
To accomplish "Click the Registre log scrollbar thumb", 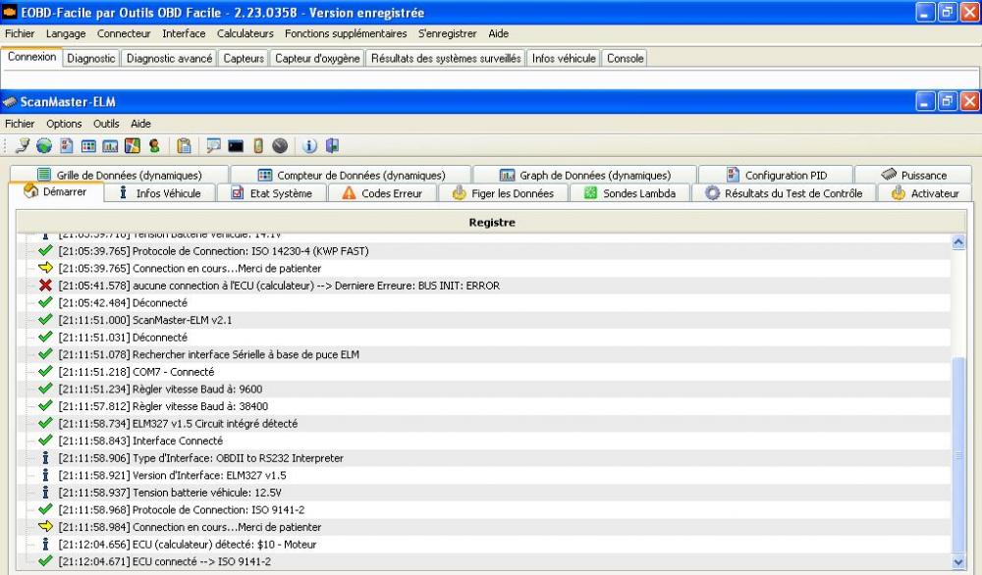I will point(958,455).
